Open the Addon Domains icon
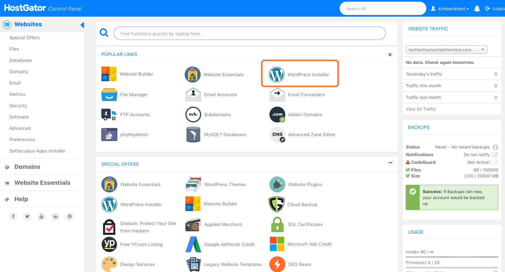This screenshot has height=272, width=505. 277,115
